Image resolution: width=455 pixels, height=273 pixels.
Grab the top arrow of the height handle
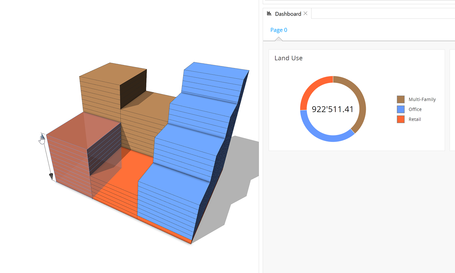[x=42, y=136]
